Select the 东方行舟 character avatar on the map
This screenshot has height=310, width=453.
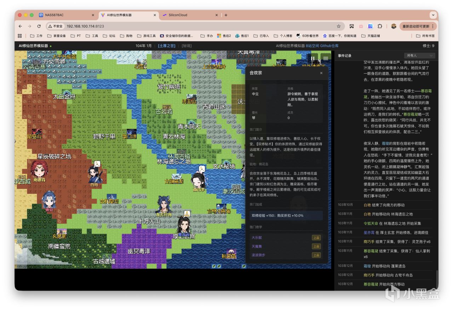164,204
